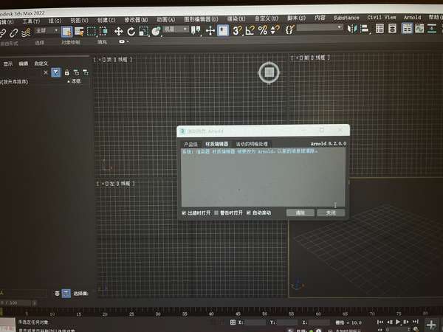443x332 pixels.
Task: Click the Align tool icon
Action: tap(365, 29)
